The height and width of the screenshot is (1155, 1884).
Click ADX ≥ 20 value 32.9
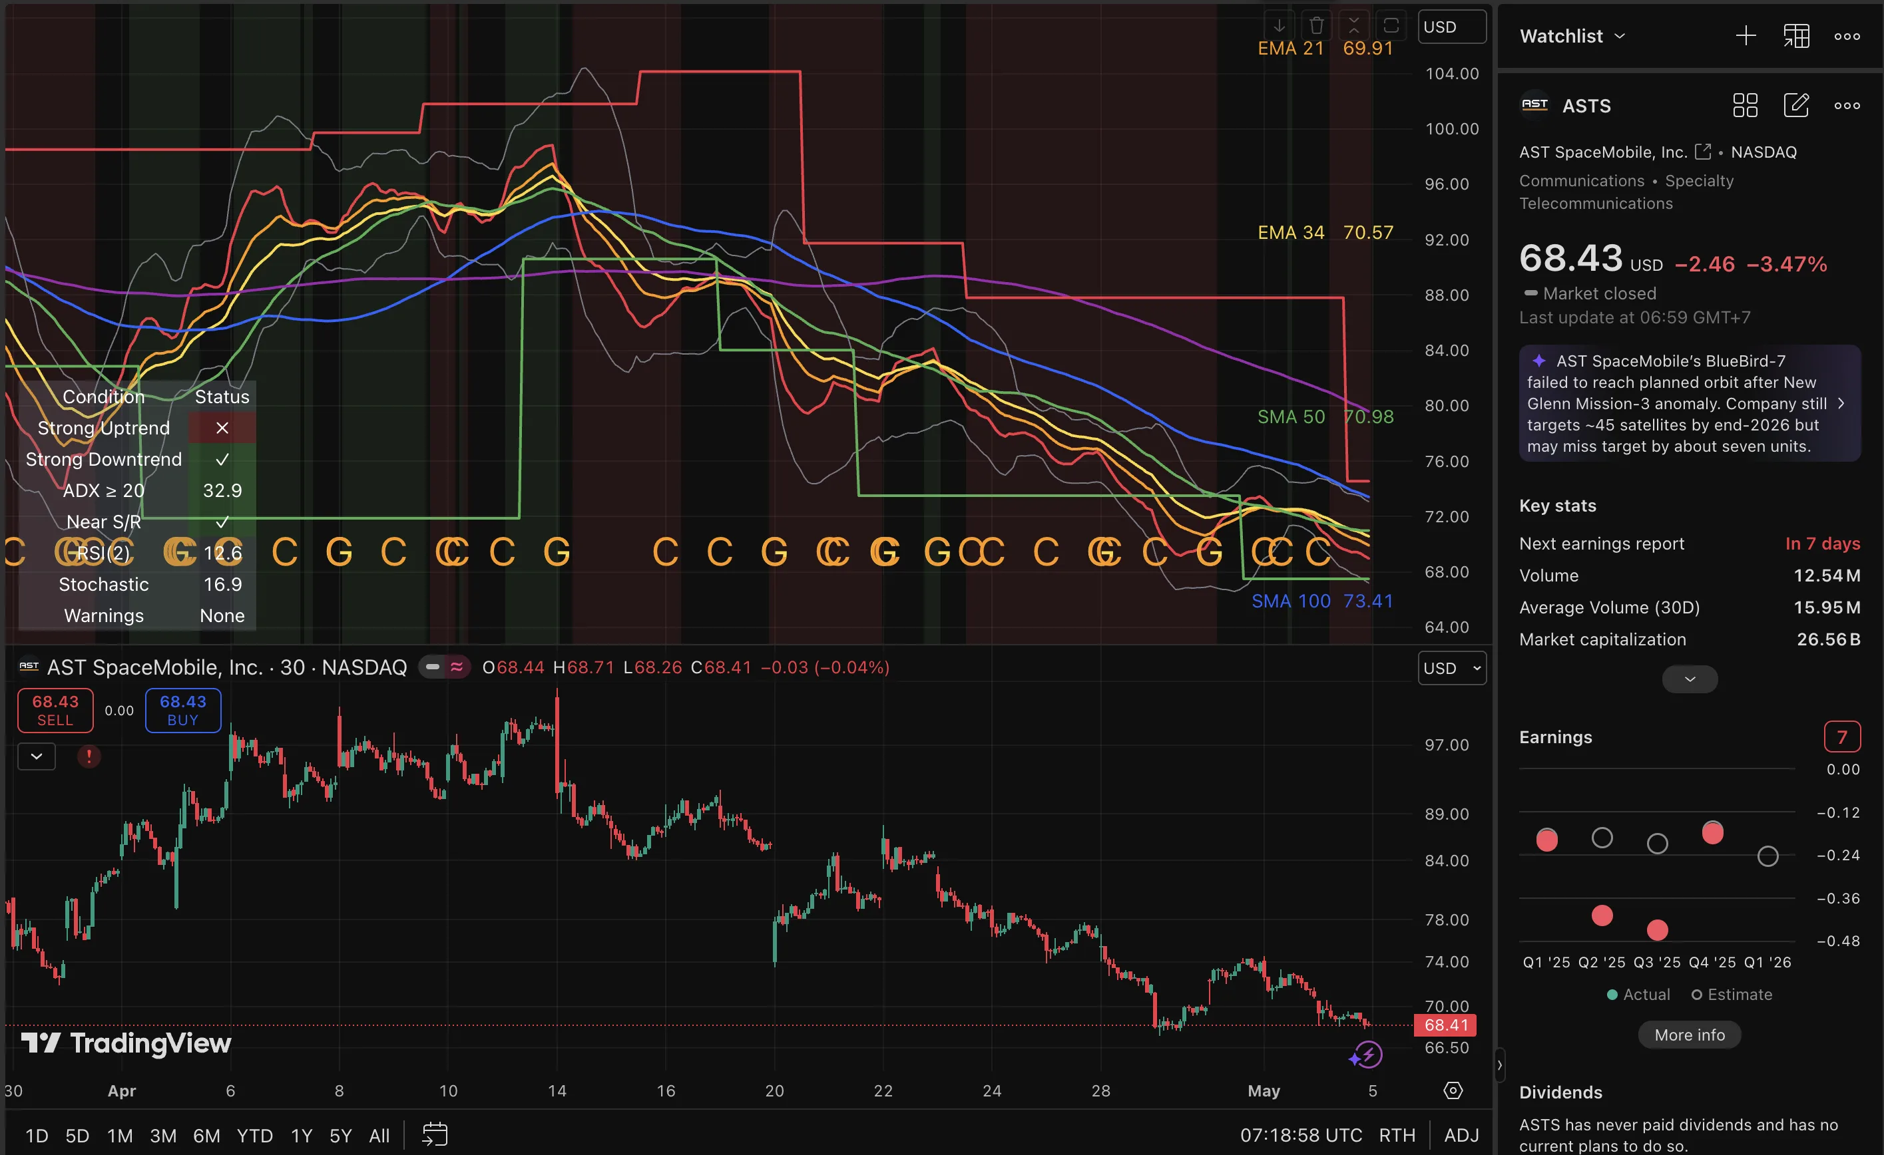click(222, 491)
